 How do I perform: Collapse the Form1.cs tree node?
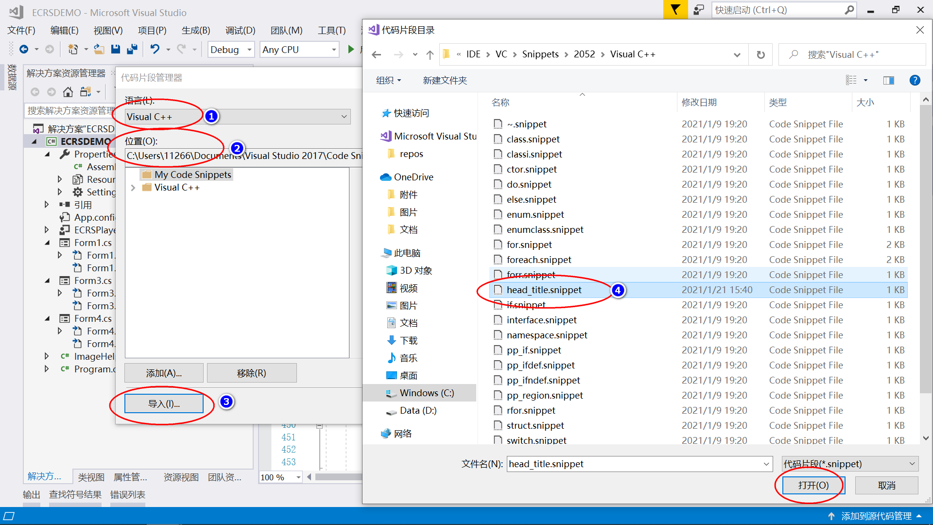[47, 243]
